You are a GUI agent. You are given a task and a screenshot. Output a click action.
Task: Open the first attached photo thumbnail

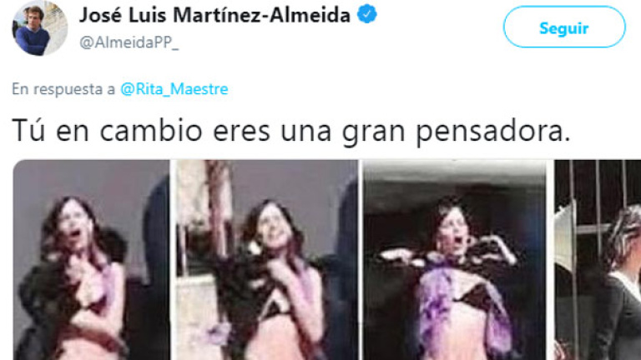[91, 260]
